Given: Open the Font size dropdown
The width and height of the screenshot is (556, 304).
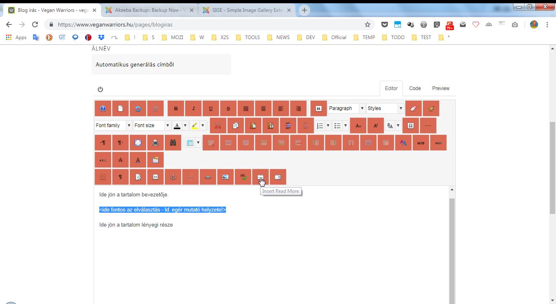Looking at the screenshot, I should click(x=151, y=126).
